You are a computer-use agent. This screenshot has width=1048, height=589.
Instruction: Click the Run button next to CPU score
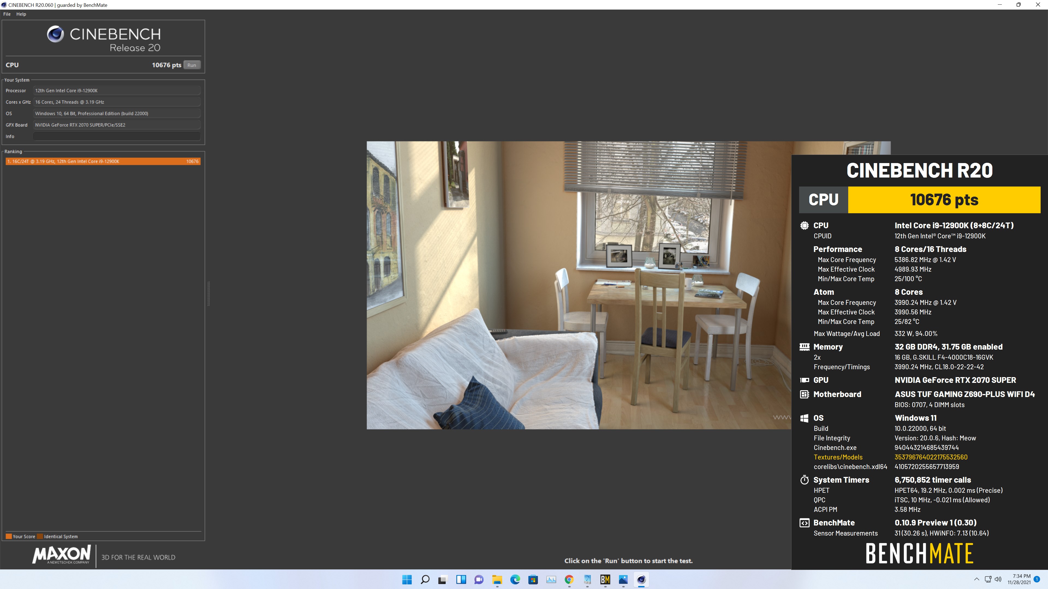192,65
